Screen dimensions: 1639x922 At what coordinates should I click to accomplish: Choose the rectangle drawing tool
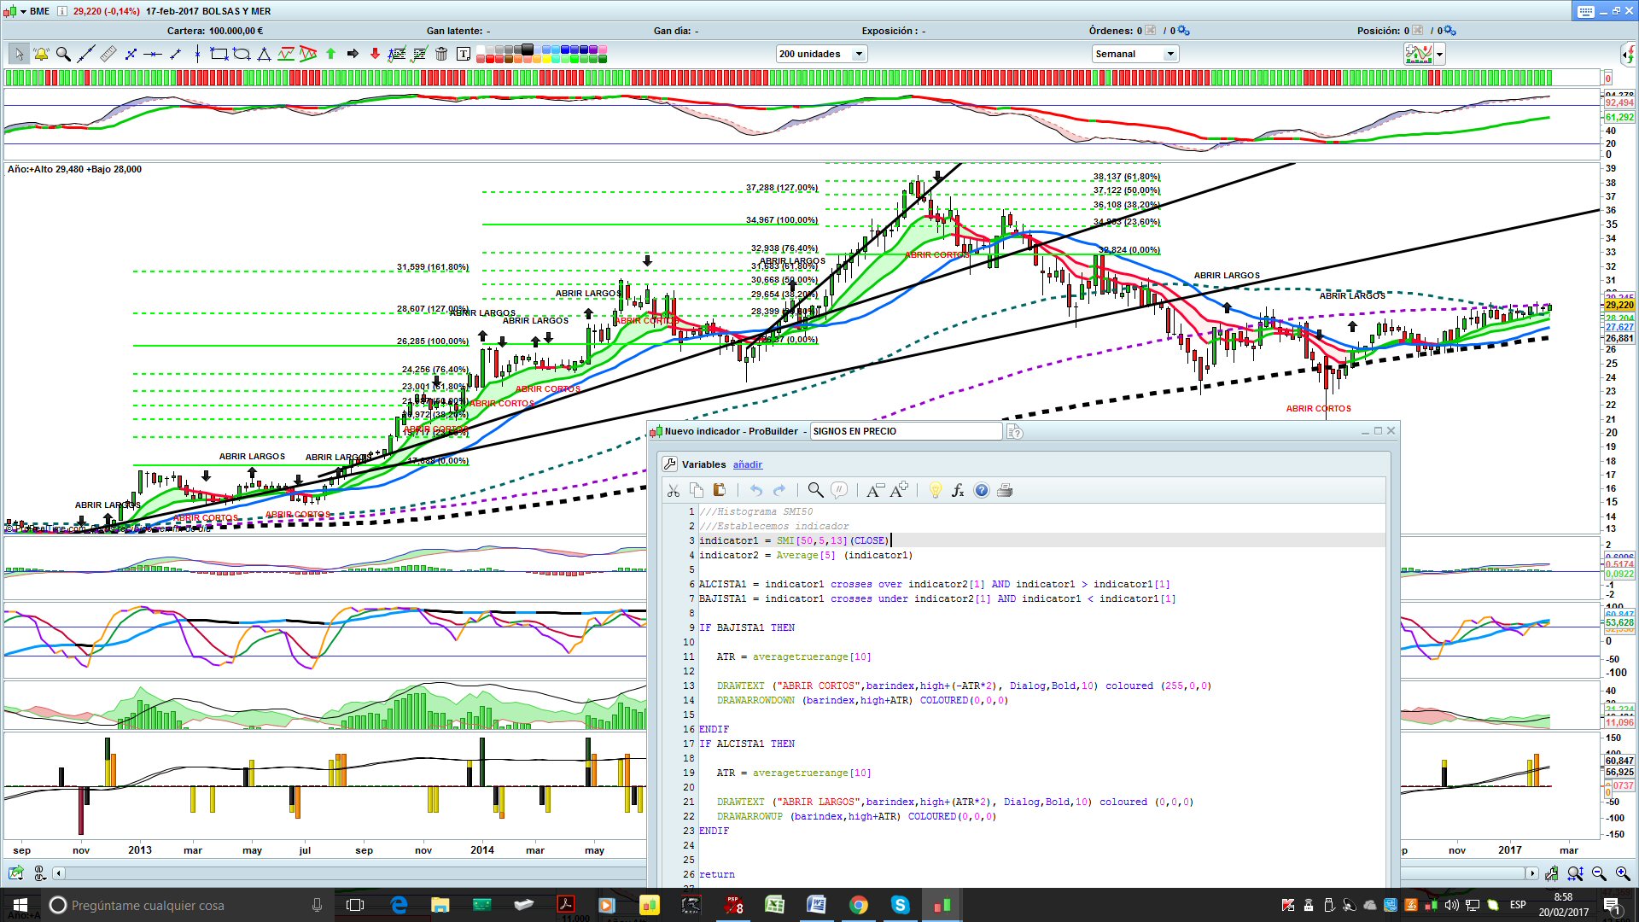219,55
